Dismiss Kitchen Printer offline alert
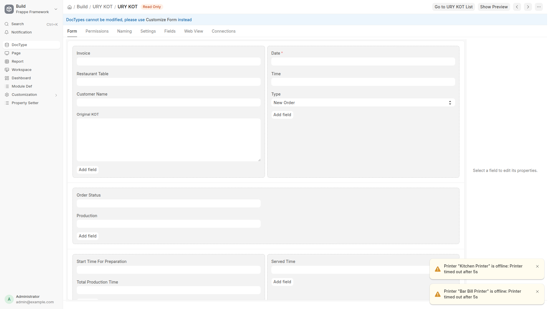The width and height of the screenshot is (550, 309). (x=537, y=266)
